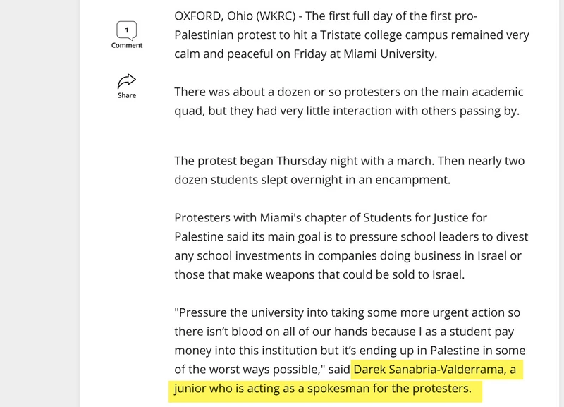Click the words "Students for Justice for"
Screen dimensions: 564x407
click(x=425, y=218)
